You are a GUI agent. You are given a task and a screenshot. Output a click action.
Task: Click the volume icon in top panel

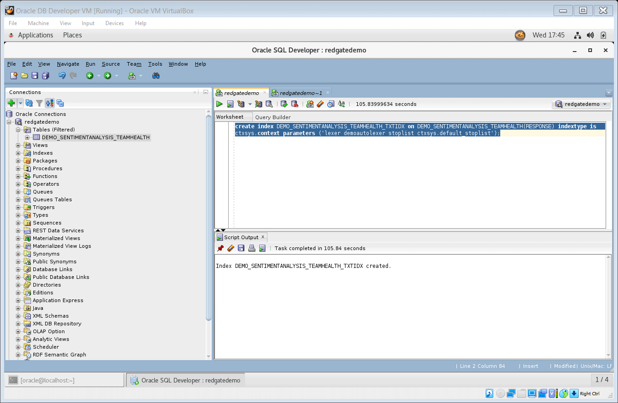[590, 35]
